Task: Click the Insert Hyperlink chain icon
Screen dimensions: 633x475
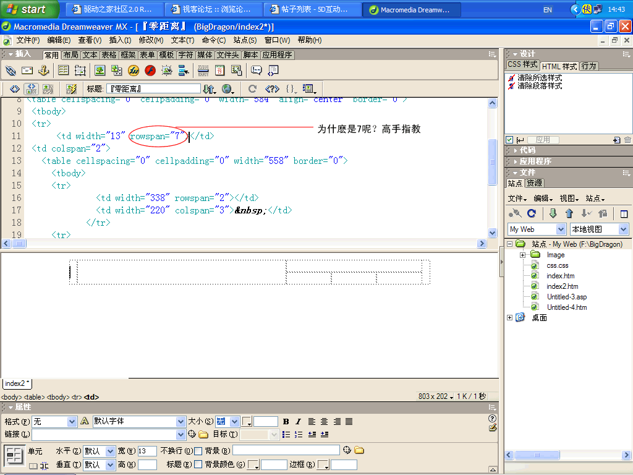Action: [11, 71]
